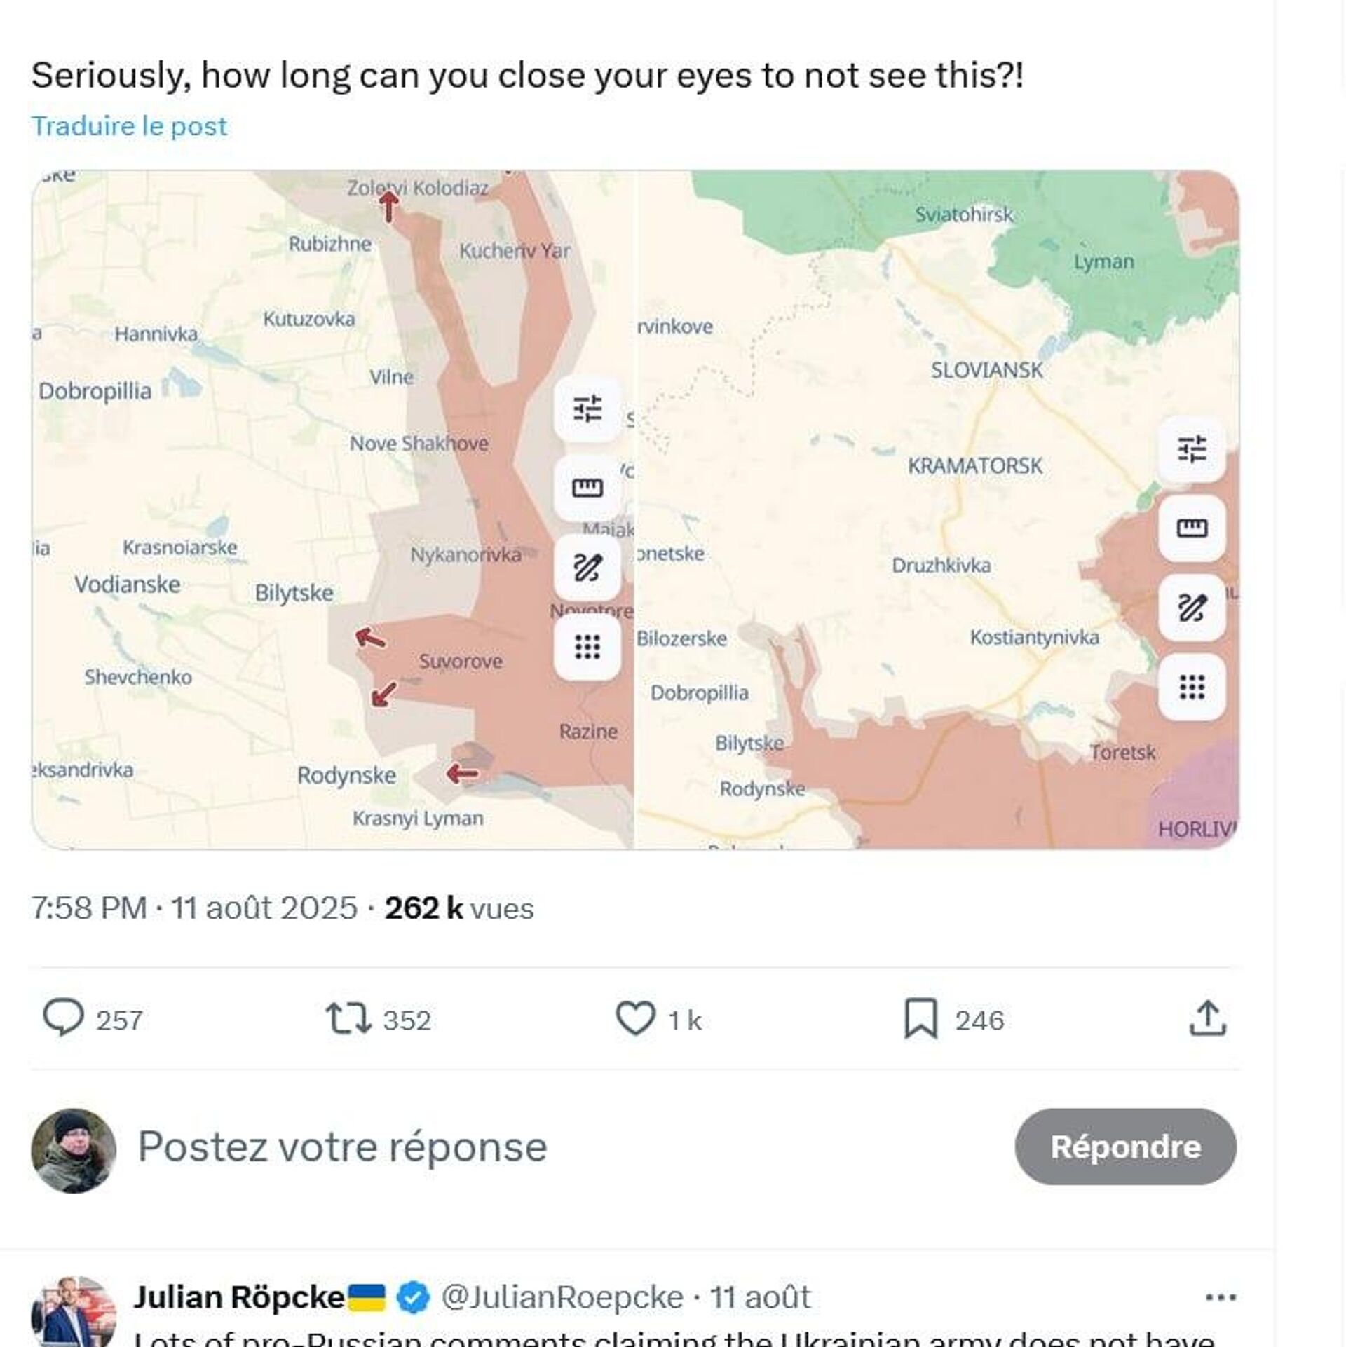Viewport: 1346px width, 1347px height.
Task: Select ruler measure tool on right map
Action: [x=1192, y=528]
